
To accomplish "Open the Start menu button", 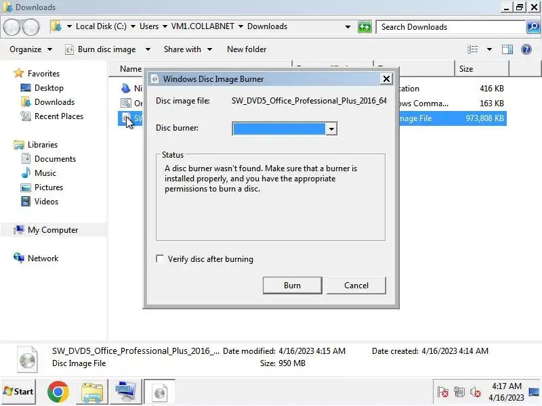I will click(19, 392).
